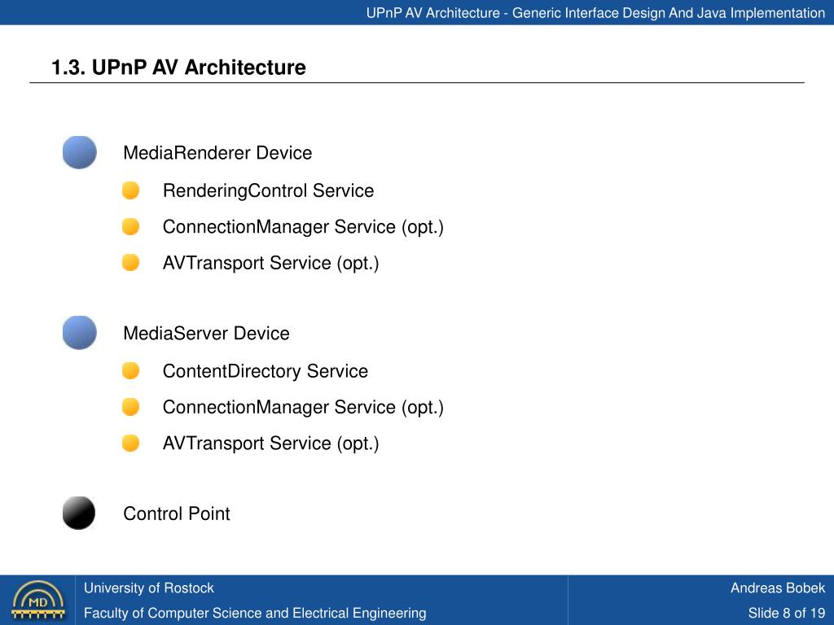834x625 pixels.
Task: Click the slide title '1.3. UPnP AV Architecture'
Action: point(178,68)
